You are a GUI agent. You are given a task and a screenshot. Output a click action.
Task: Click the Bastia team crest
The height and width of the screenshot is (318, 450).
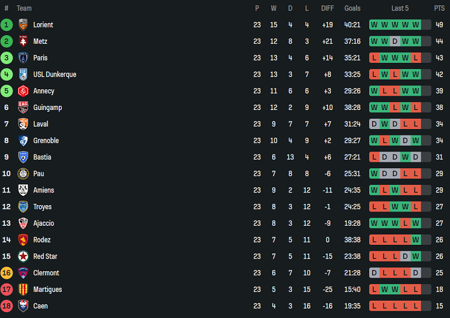pyautogui.click(x=23, y=157)
